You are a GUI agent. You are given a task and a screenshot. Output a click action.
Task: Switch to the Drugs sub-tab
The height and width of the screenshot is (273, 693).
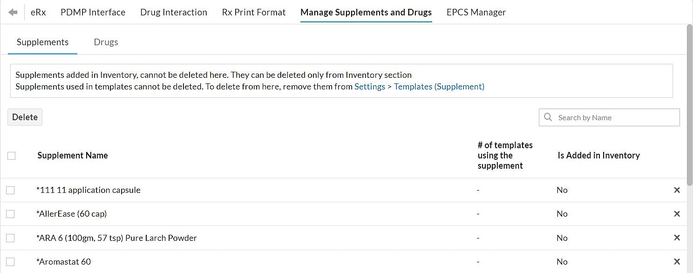[x=106, y=42]
